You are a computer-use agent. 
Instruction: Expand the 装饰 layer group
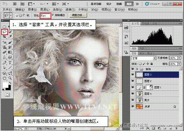[137, 69]
